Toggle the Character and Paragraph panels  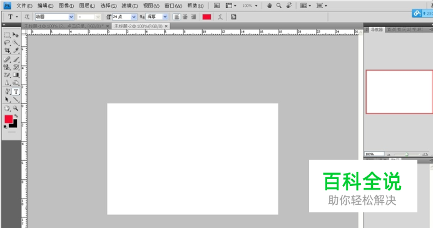[233, 17]
